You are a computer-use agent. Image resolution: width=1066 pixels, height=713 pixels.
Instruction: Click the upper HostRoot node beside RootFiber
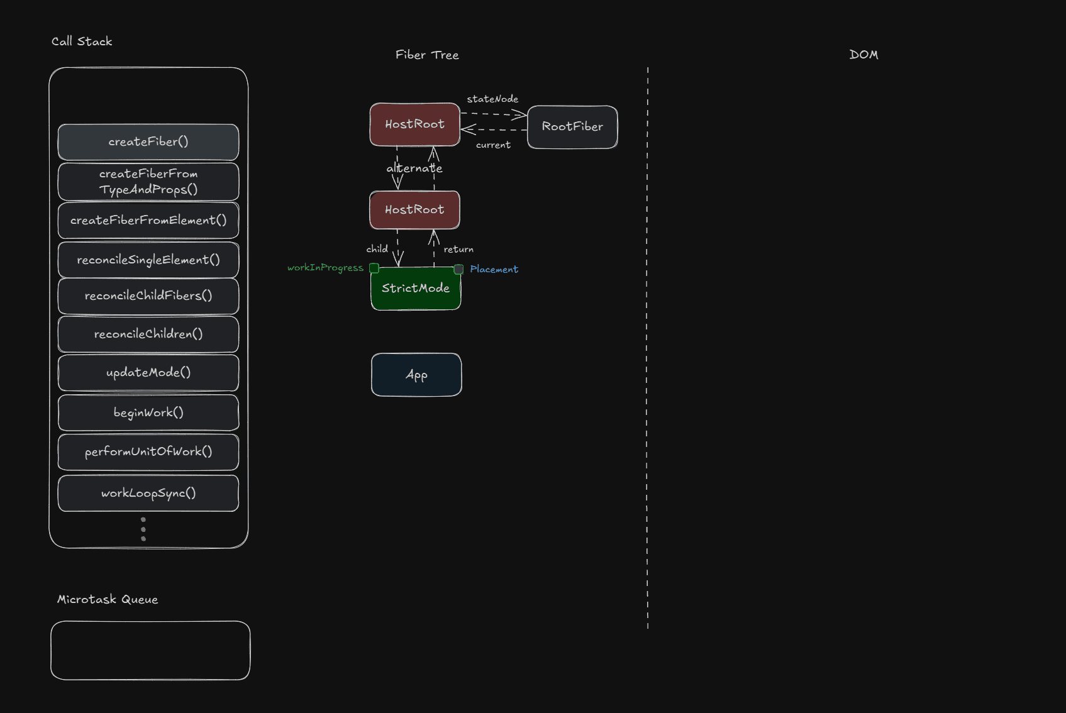414,124
